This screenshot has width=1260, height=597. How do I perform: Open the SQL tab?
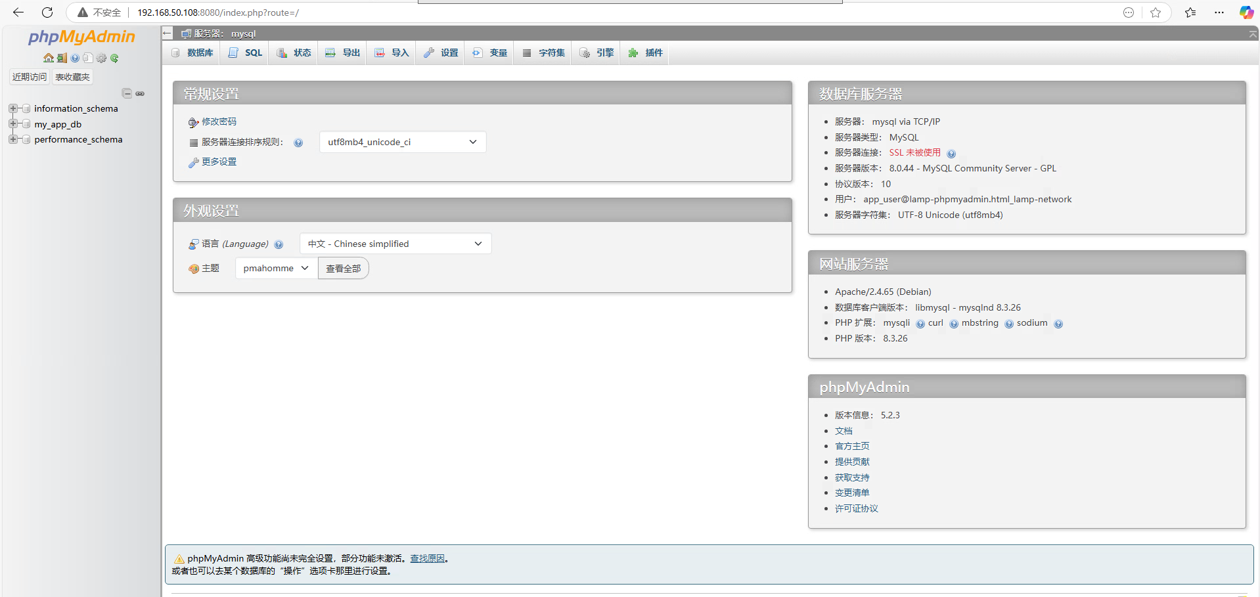245,53
